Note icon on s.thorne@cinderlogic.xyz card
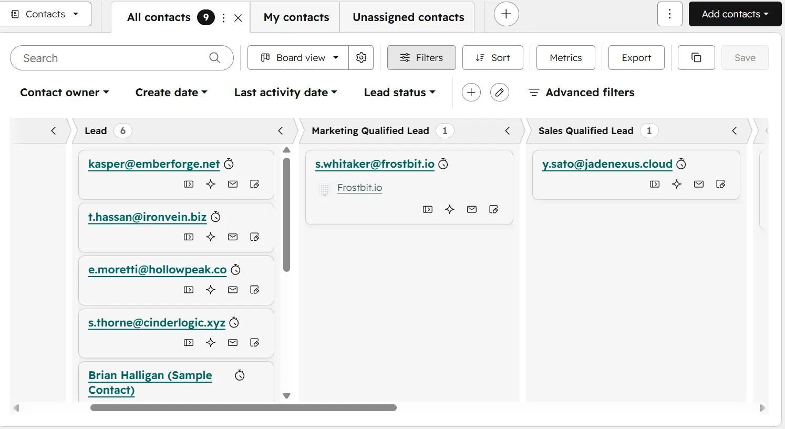 pyautogui.click(x=255, y=343)
